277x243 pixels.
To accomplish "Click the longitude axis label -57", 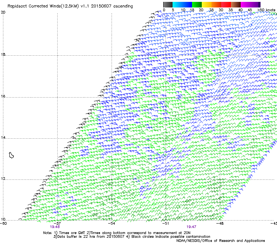I will point(57,224).
